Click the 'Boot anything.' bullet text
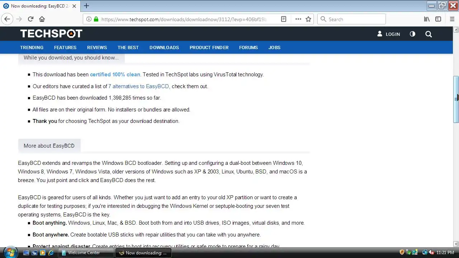The height and width of the screenshot is (258, 459). click(x=49, y=223)
